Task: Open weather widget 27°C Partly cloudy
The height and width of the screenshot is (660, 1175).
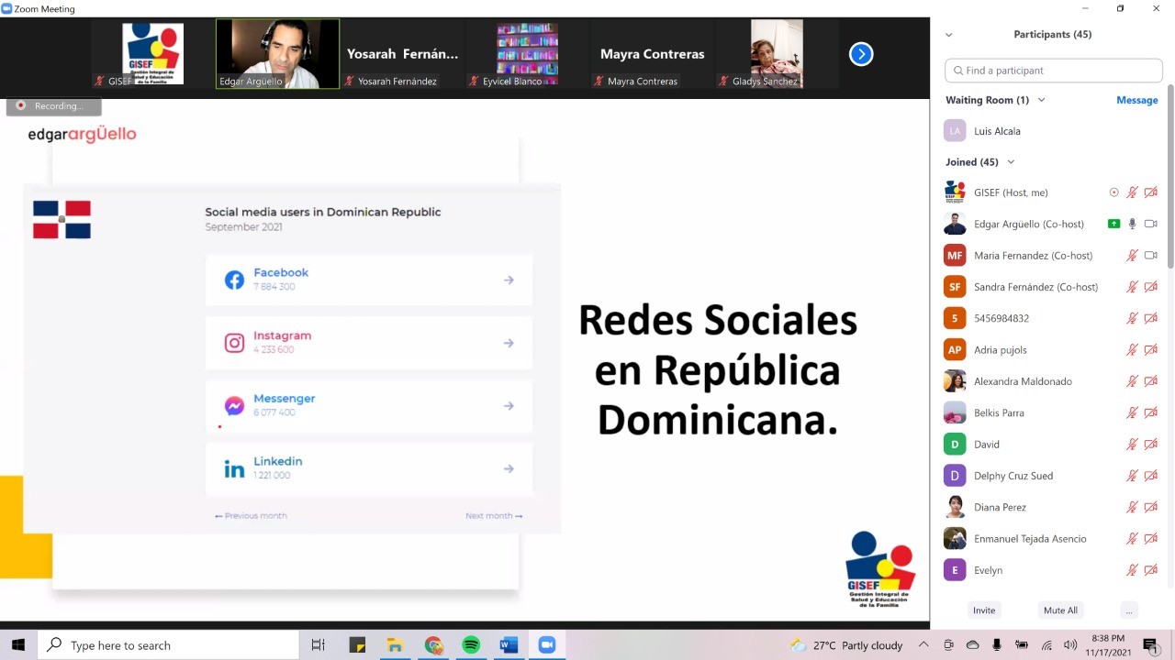Action: click(846, 645)
